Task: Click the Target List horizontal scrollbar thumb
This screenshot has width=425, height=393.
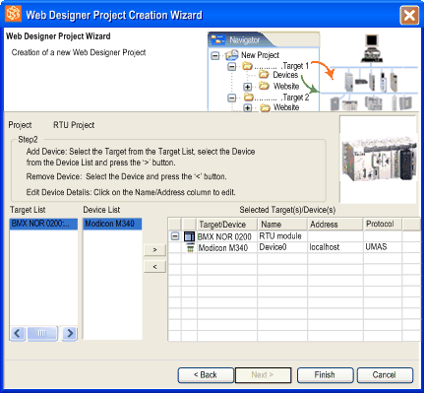Action: (x=42, y=333)
